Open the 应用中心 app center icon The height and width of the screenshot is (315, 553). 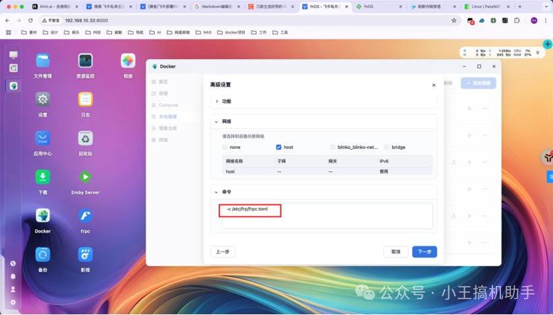coord(43,138)
